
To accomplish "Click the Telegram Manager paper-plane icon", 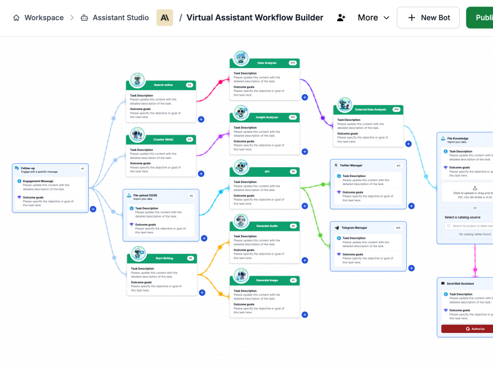I will (x=337, y=228).
